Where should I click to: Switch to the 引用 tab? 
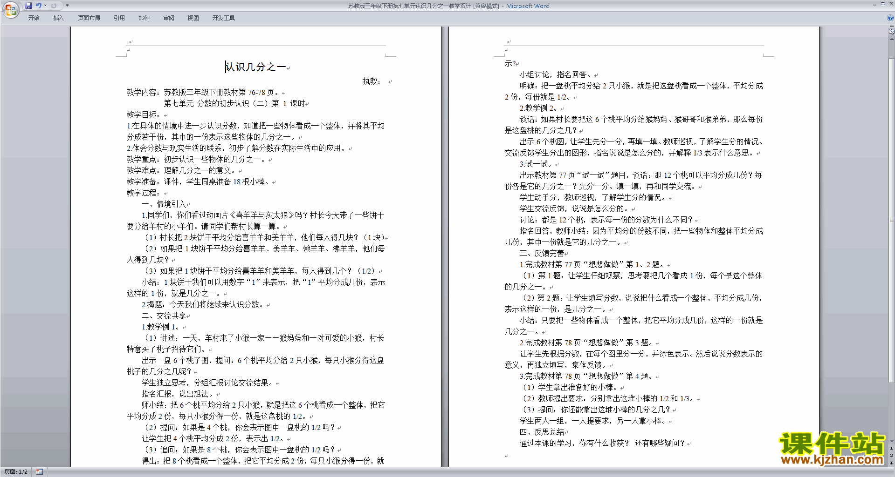pyautogui.click(x=119, y=18)
